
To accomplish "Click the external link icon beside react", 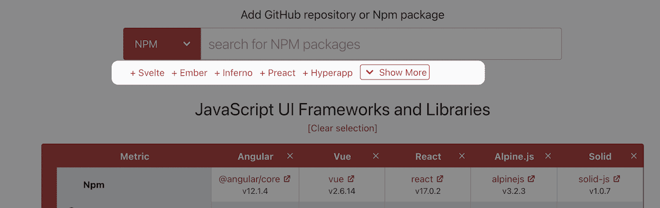I will point(439,179).
